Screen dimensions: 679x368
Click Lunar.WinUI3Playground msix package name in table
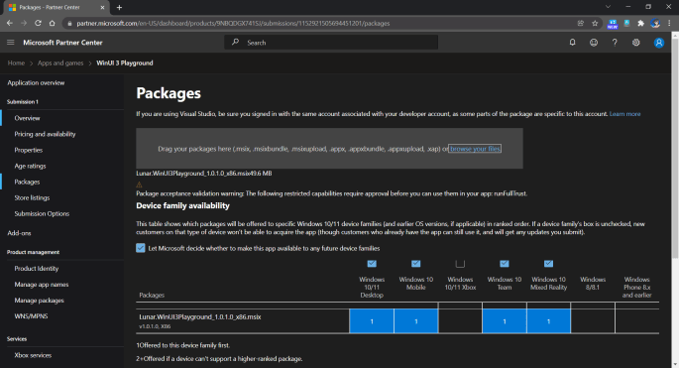tap(200, 316)
